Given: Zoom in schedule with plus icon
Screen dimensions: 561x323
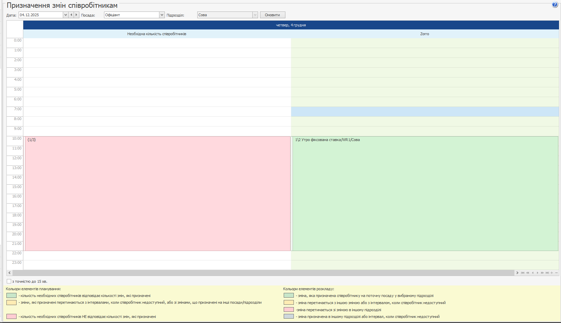Looking at the screenshot, I should tap(552, 273).
